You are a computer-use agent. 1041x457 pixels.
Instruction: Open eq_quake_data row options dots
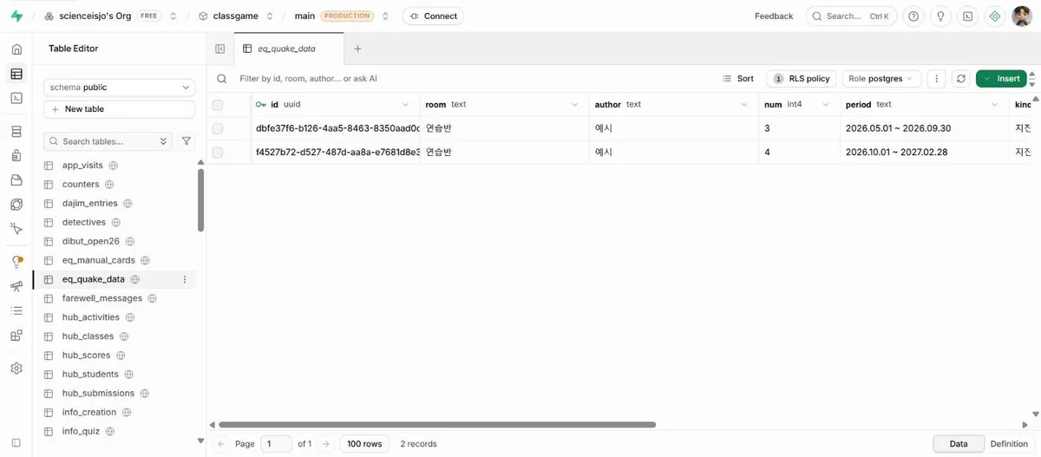tap(185, 279)
